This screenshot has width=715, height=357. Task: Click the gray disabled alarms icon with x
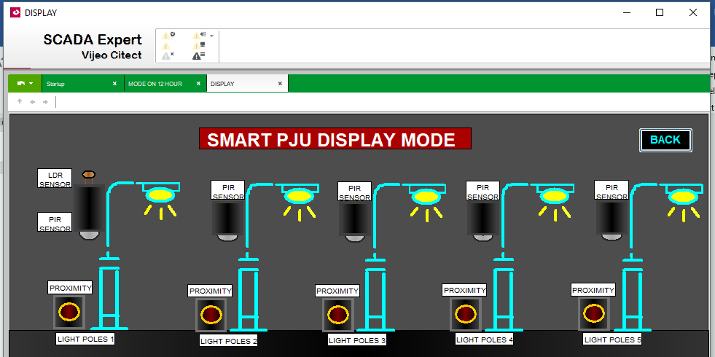[168, 55]
